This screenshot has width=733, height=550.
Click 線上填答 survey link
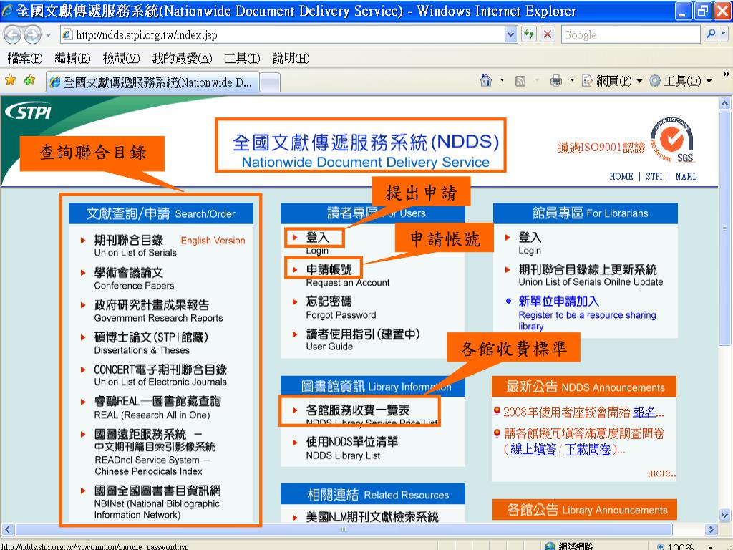533,450
